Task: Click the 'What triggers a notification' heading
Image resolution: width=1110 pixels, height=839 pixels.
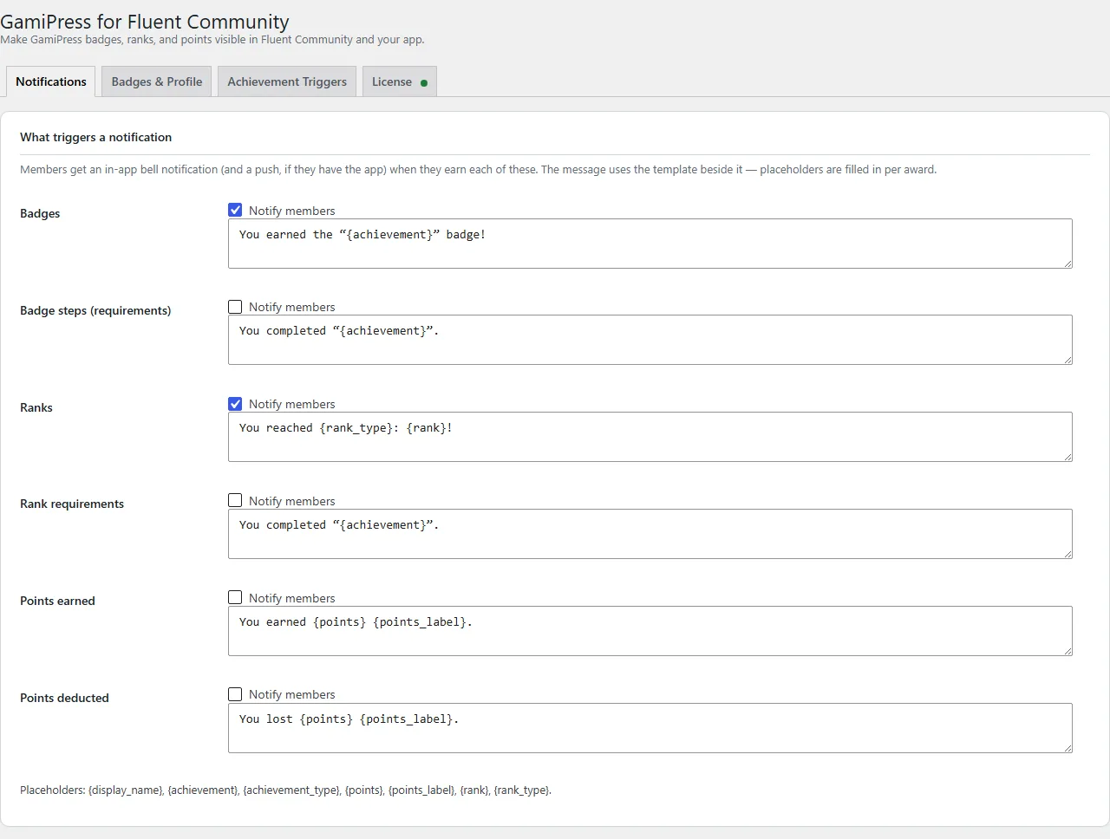Action: pyautogui.click(x=96, y=137)
